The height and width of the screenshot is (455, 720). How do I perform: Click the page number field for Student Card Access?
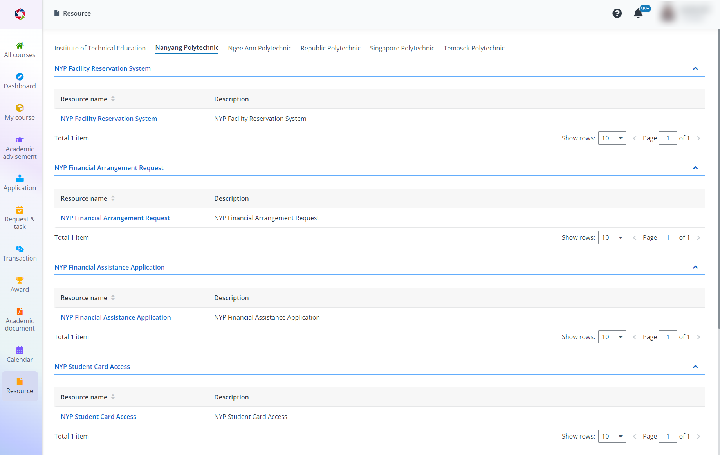coord(668,436)
